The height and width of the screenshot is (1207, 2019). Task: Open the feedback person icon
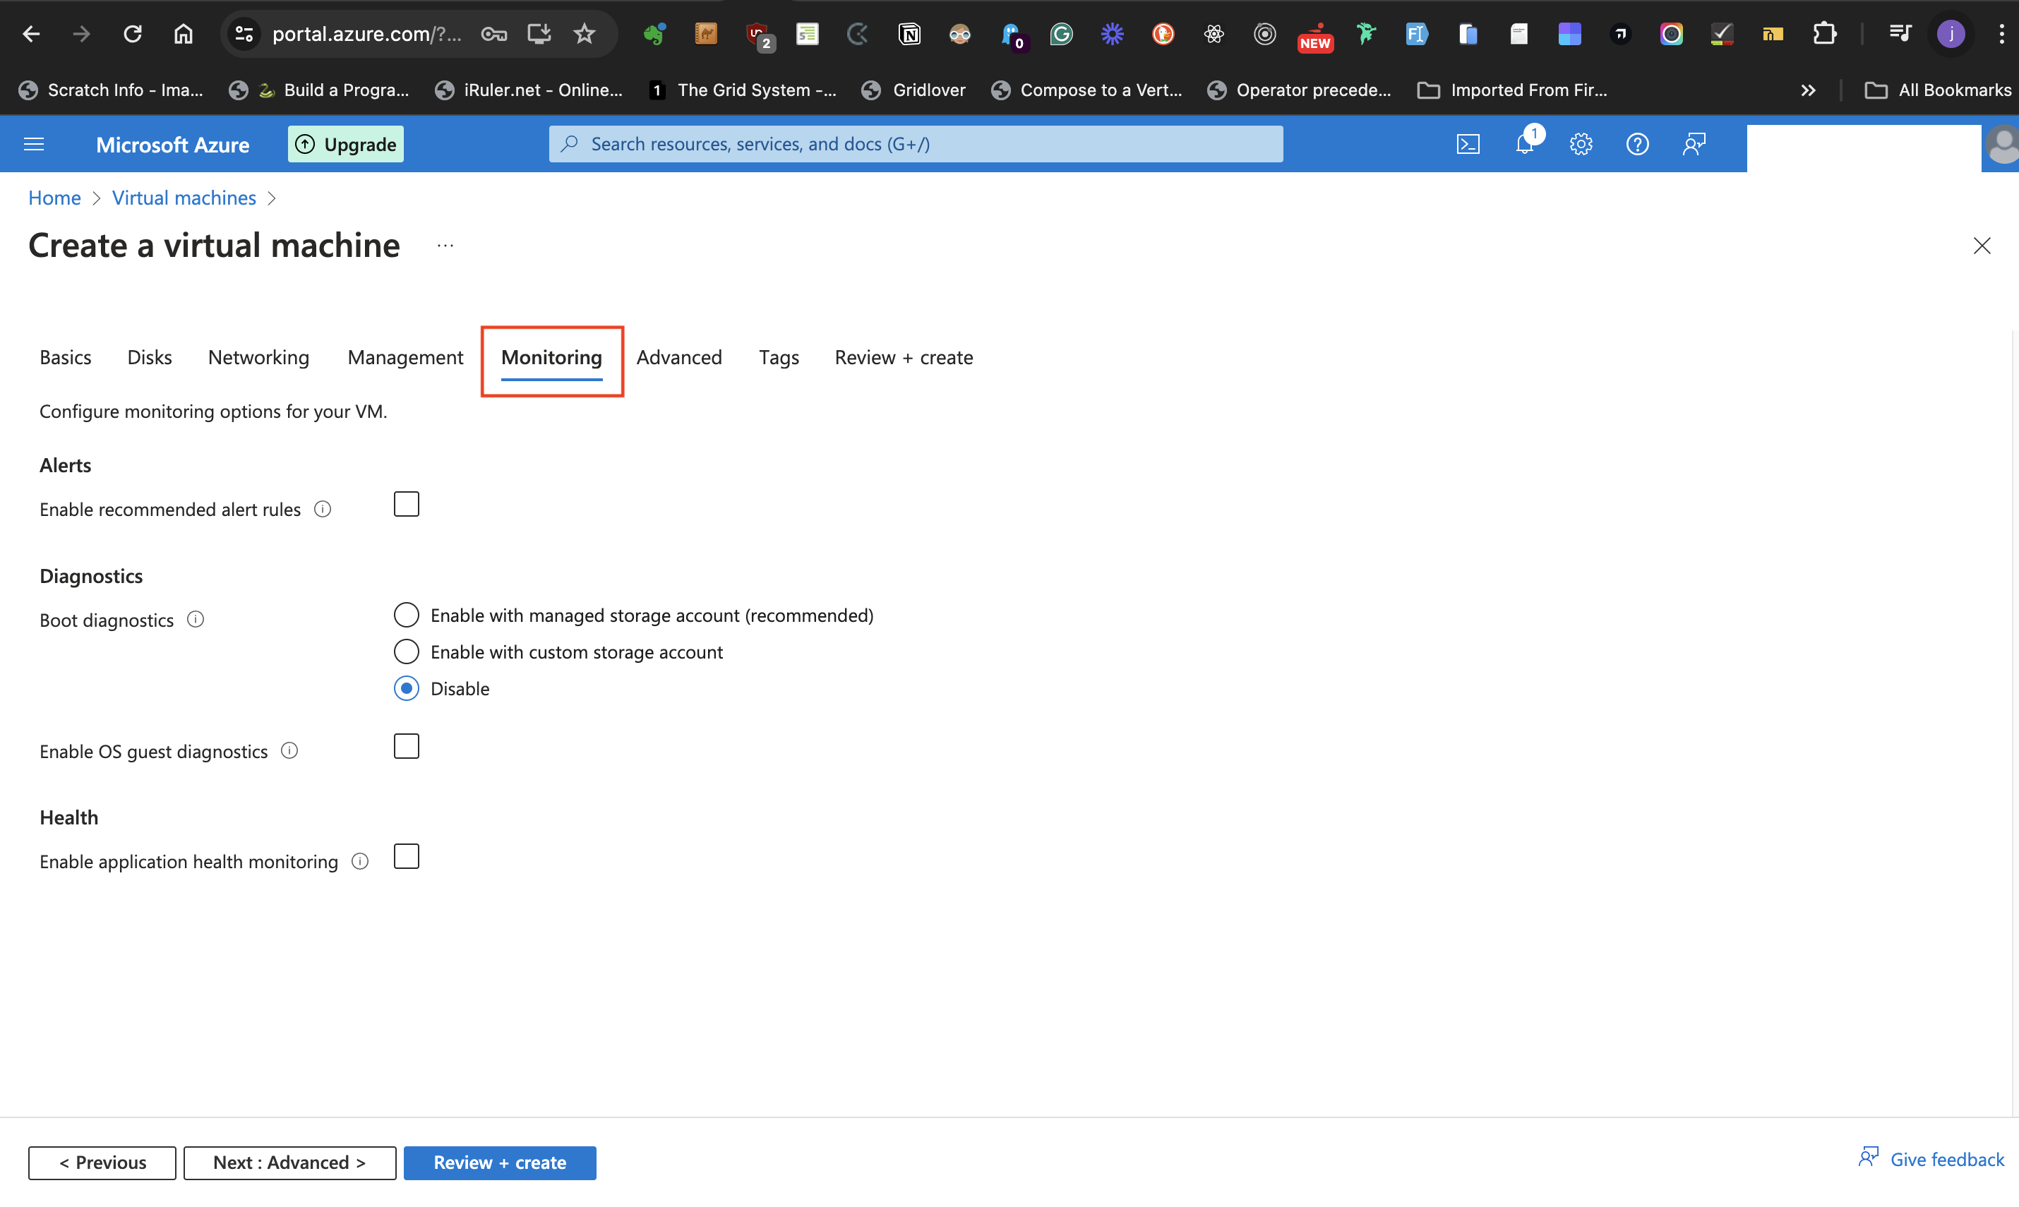click(1694, 143)
